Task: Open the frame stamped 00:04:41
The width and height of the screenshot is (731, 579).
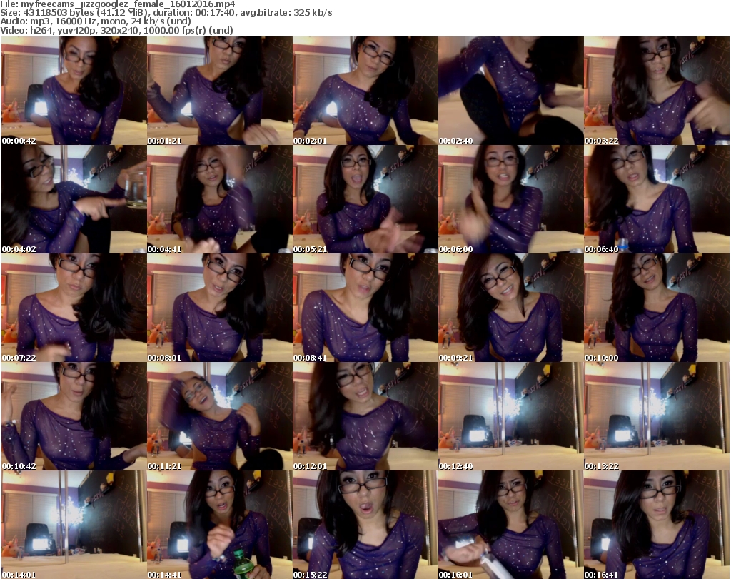Action: click(x=220, y=199)
